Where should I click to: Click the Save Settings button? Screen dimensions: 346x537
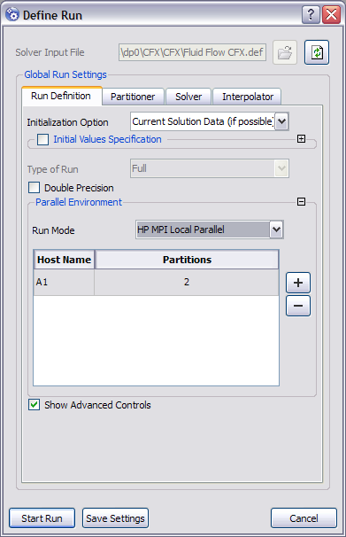[x=115, y=518]
